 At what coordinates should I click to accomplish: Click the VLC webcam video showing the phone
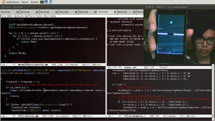coord(179,37)
